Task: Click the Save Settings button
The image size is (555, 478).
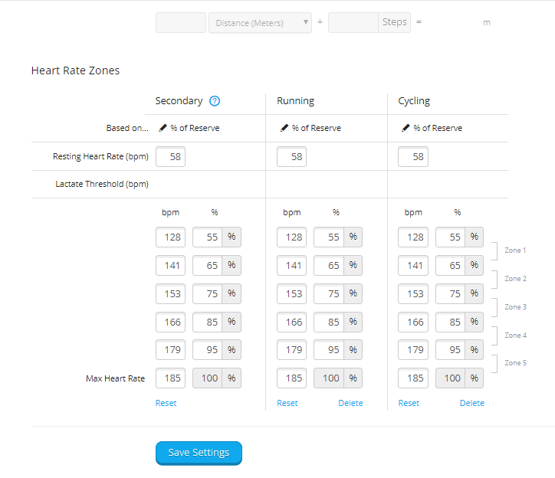Action: tap(199, 453)
